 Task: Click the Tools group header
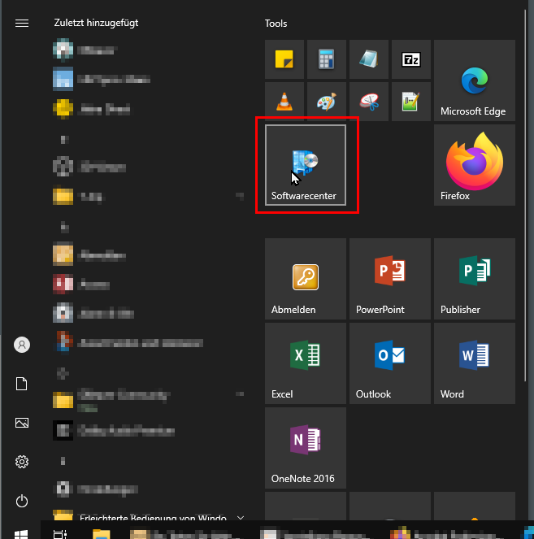click(x=276, y=24)
